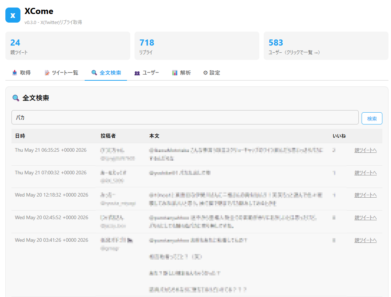Click date Thu May 21 07:00:32 +0000 2026
391x297 pixels.
[x=51, y=173]
